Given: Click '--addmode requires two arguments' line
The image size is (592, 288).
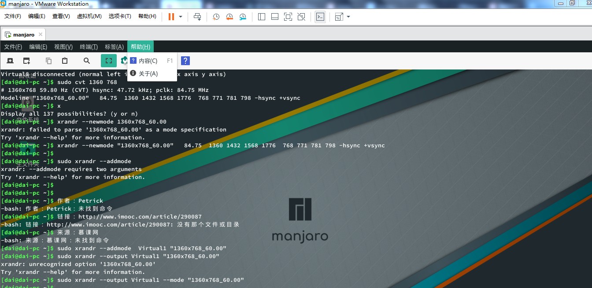Looking at the screenshot, I should [71, 169].
